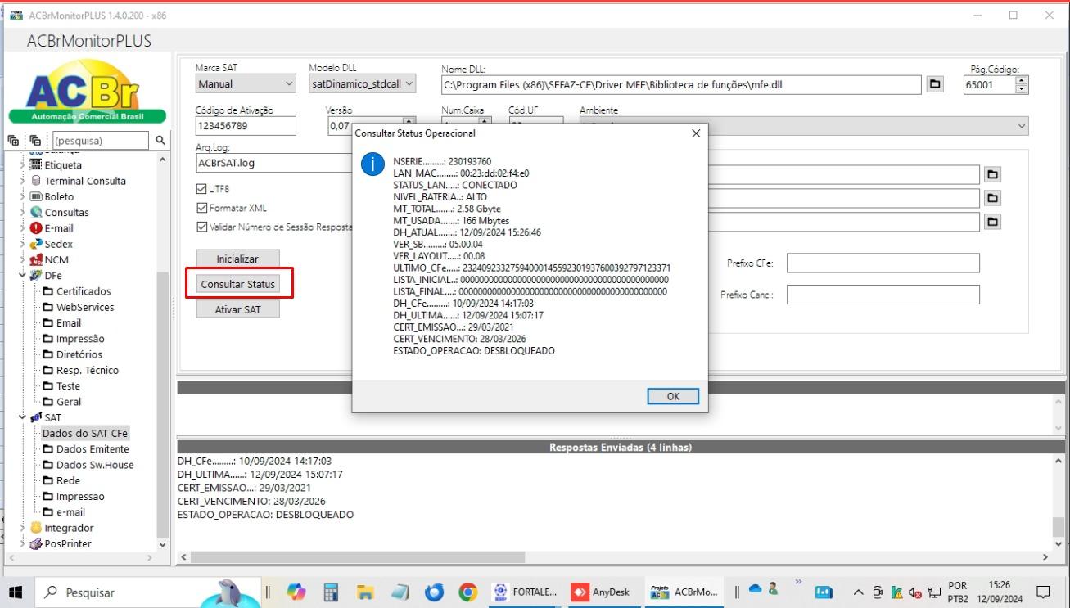Open File Explorer from the taskbar

coord(365,592)
